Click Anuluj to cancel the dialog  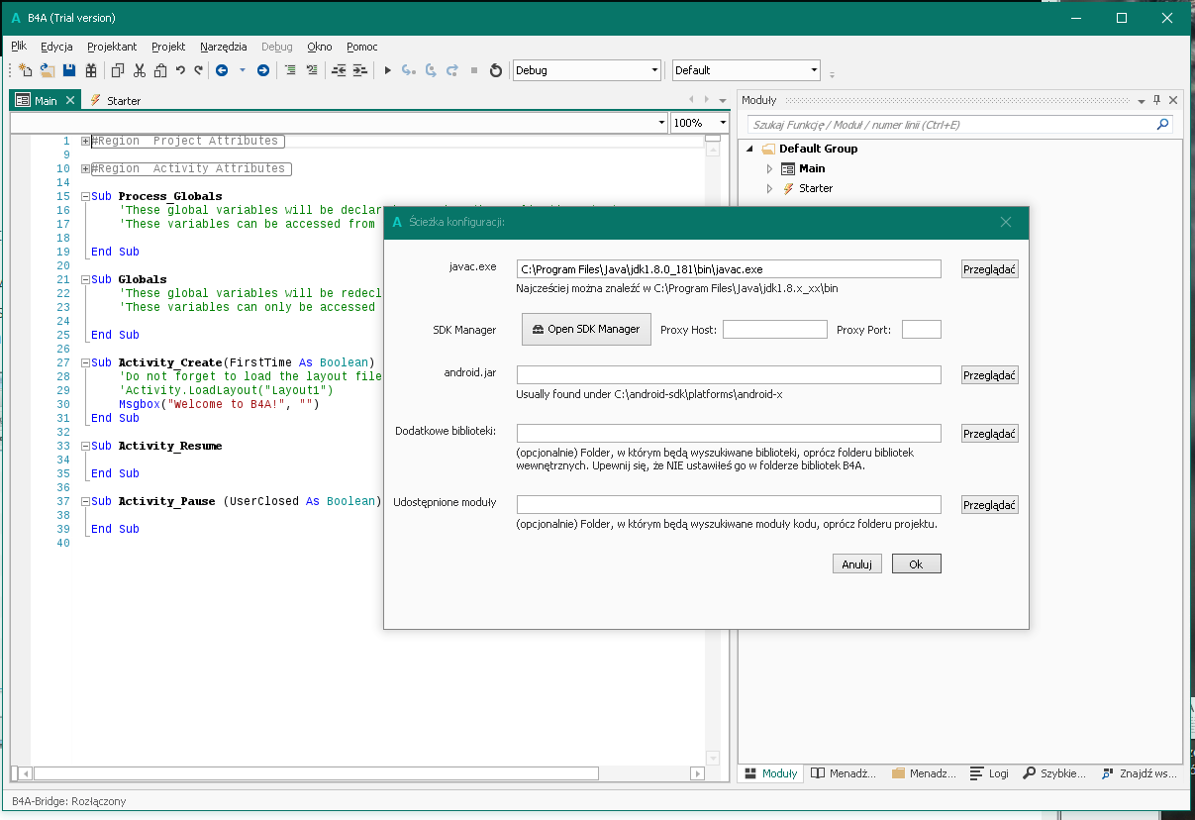pyautogui.click(x=856, y=564)
